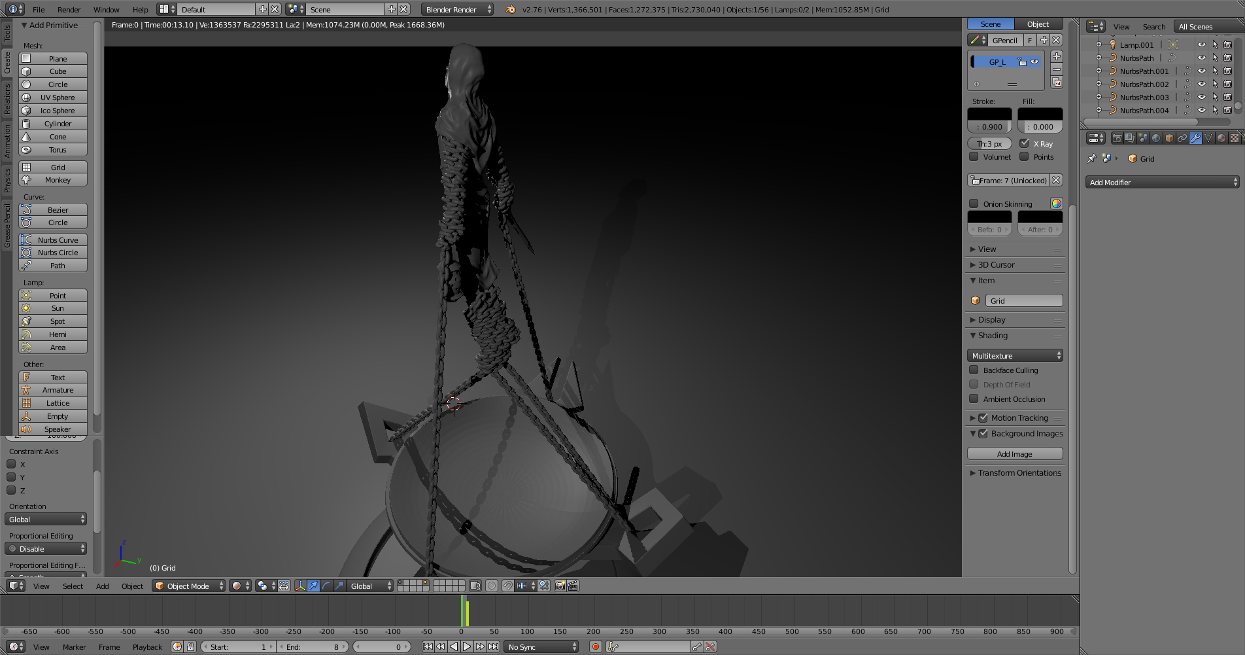Viewport: 1245px width, 655px height.
Task: Select the scale manipulator icon
Action: coord(339,586)
